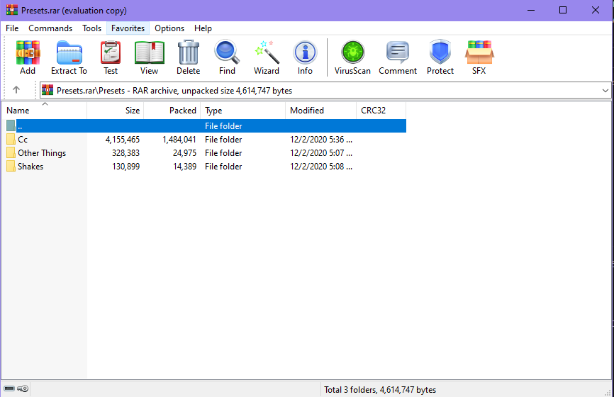The width and height of the screenshot is (614, 397).
Task: Open Extract To from toolbar
Action: (69, 52)
